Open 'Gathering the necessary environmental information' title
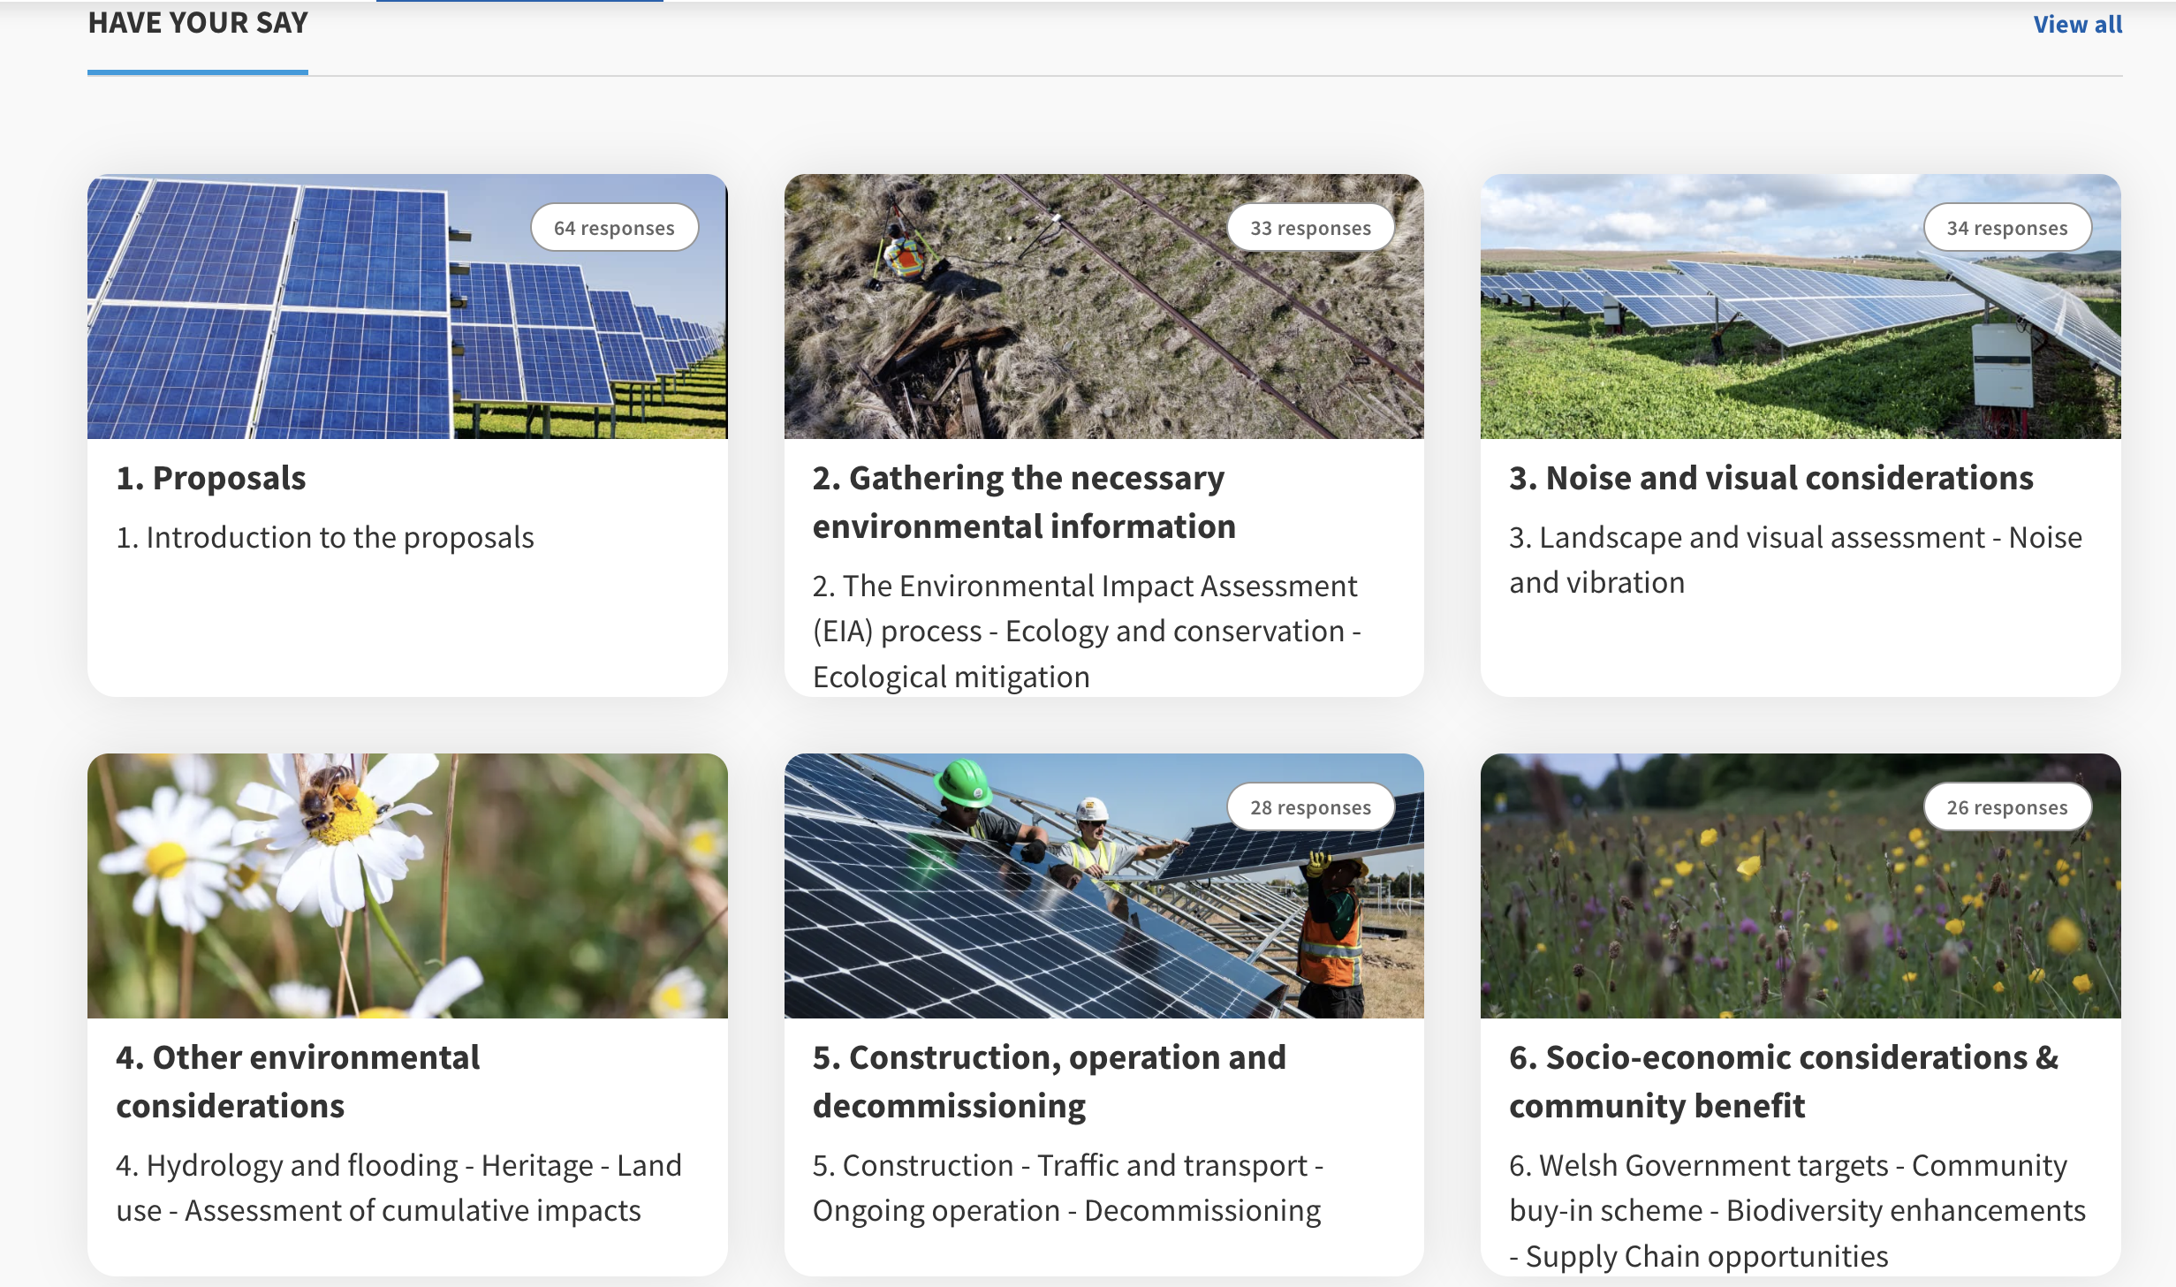This screenshot has width=2176, height=1287. [1024, 502]
